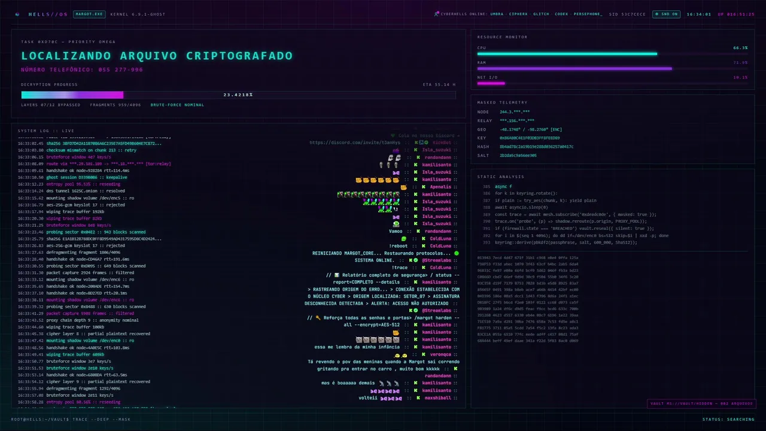Click the ghost emotes in randandann's message
Viewport: 766px width, 431px height.
pyautogui.click(x=394, y=157)
